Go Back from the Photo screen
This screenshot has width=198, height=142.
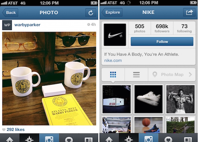click(10, 13)
